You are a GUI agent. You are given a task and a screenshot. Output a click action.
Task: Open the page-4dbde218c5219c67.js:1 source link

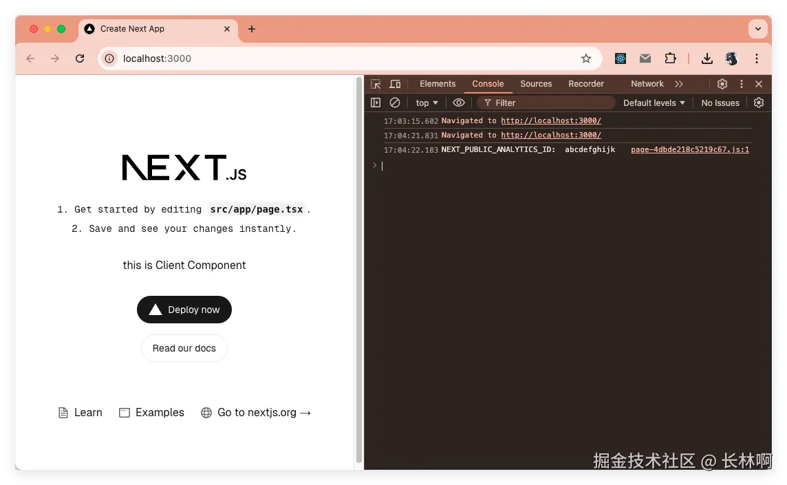pyautogui.click(x=690, y=149)
